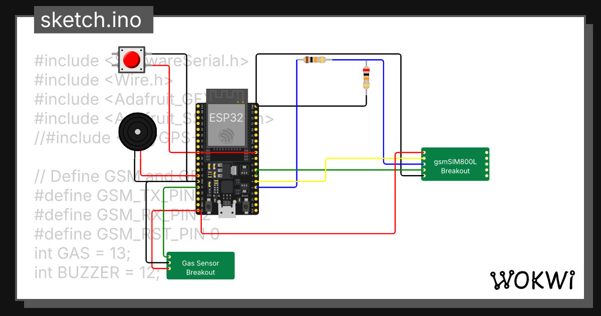601x316 pixels.
Task: Select the horizontal resistor at top
Action: click(x=315, y=60)
